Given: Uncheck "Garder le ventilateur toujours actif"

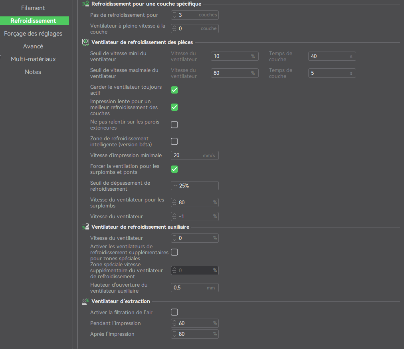Looking at the screenshot, I should click(174, 90).
